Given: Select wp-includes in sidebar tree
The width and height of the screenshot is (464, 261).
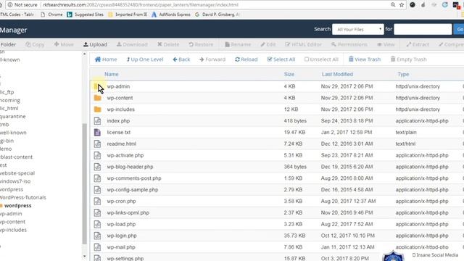Looking at the screenshot, I should coord(13,230).
